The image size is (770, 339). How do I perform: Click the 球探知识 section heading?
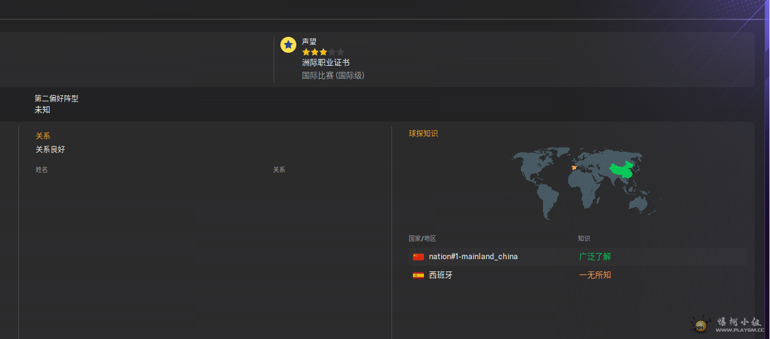click(x=423, y=133)
